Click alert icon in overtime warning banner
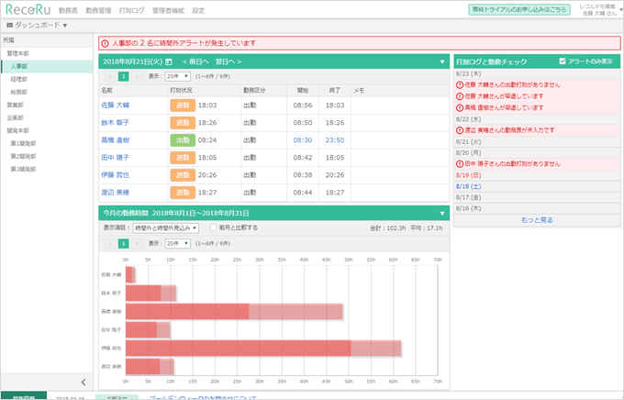The height and width of the screenshot is (400, 624). pyautogui.click(x=104, y=41)
